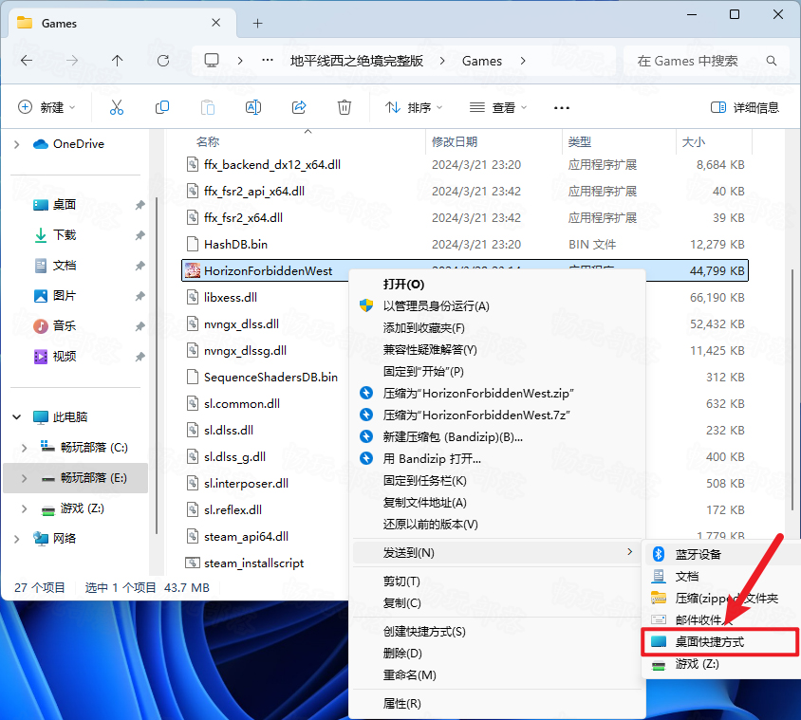Expand the chevron after Games in the address bar
This screenshot has height=720, width=801.
pyautogui.click(x=523, y=61)
